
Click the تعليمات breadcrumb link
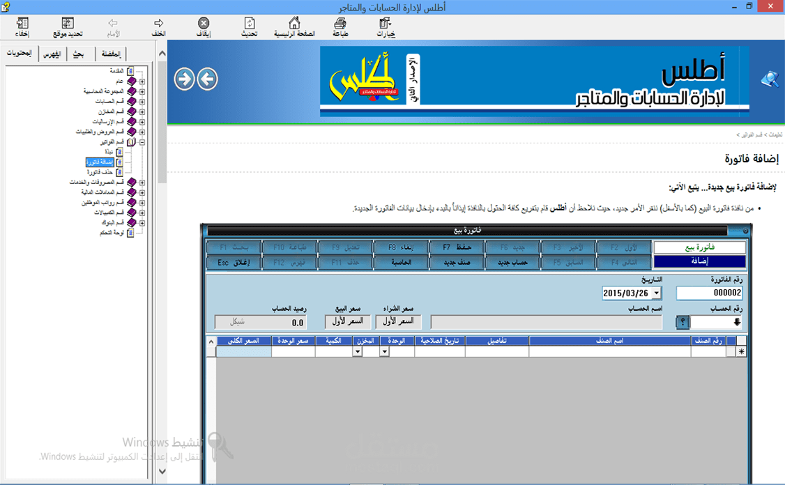click(x=775, y=134)
